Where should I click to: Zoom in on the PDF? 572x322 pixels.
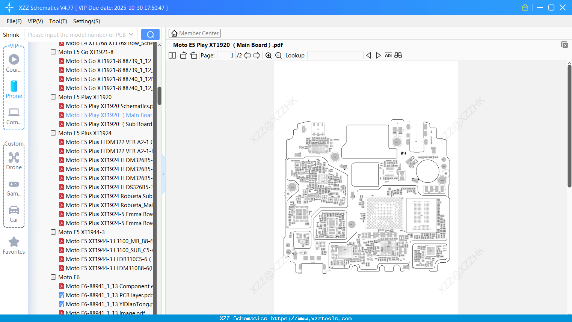click(269, 56)
